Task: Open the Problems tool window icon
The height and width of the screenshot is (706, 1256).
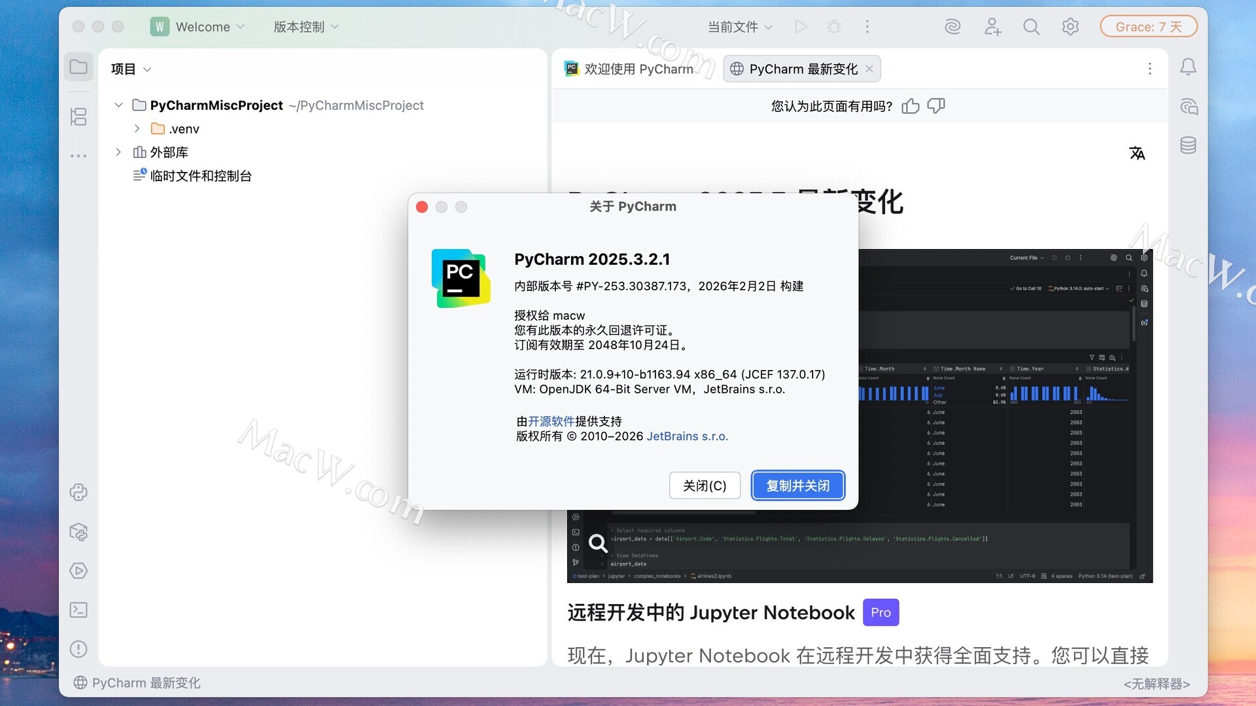Action: (x=78, y=649)
